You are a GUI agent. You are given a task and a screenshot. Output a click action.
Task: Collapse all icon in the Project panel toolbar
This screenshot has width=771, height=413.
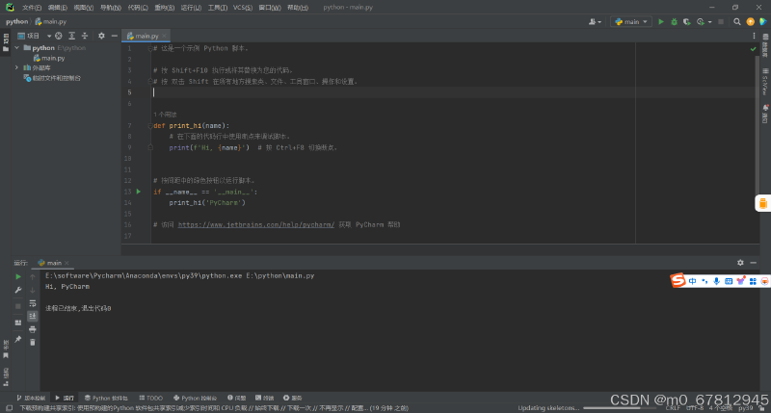pyautogui.click(x=85, y=36)
